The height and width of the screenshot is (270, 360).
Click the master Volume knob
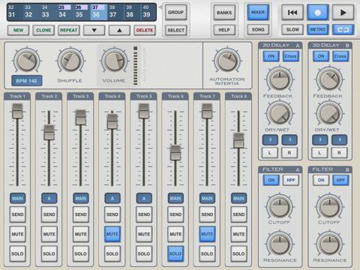click(114, 61)
